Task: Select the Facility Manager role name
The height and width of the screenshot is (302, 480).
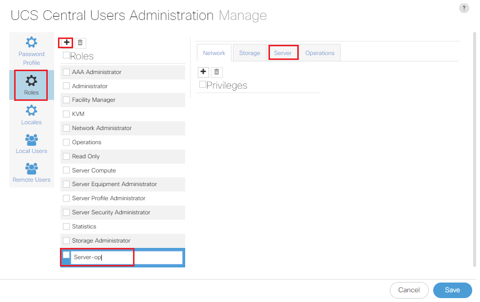Action: point(94,100)
